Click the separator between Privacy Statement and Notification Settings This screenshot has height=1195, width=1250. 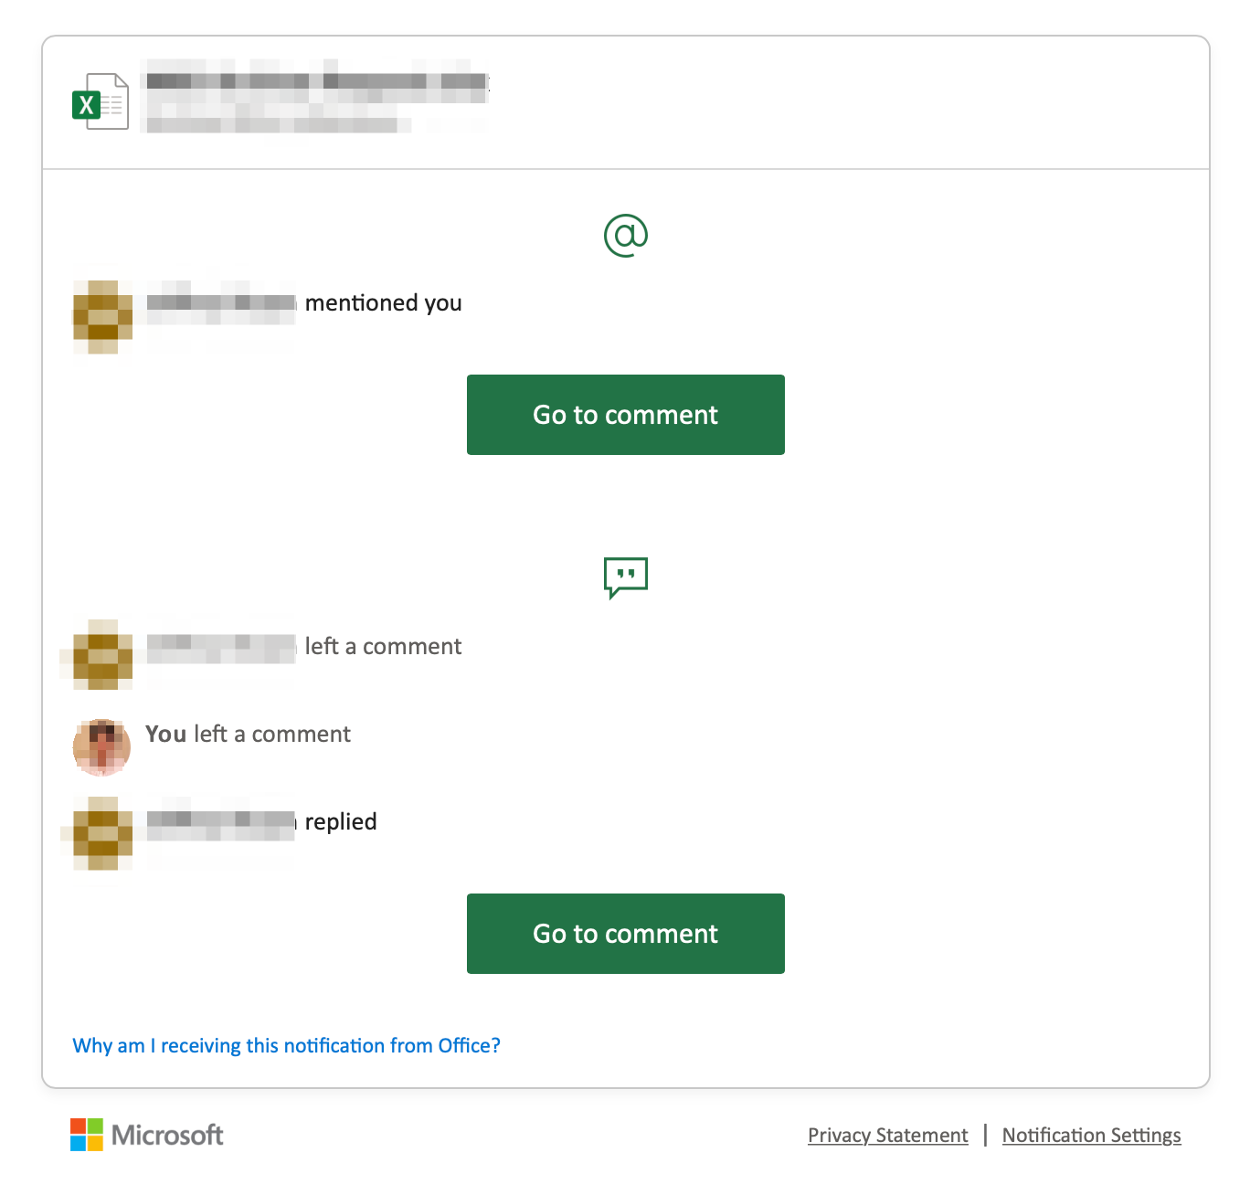click(x=984, y=1135)
